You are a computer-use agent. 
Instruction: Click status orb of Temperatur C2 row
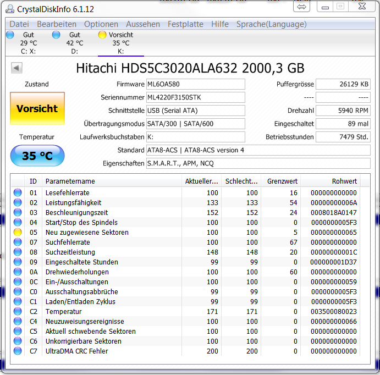(18, 311)
